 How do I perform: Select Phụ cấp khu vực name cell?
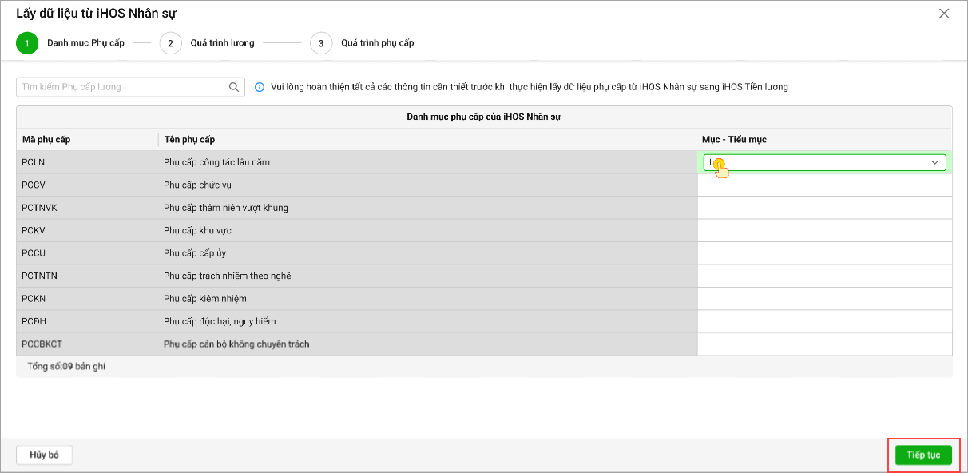pos(427,230)
